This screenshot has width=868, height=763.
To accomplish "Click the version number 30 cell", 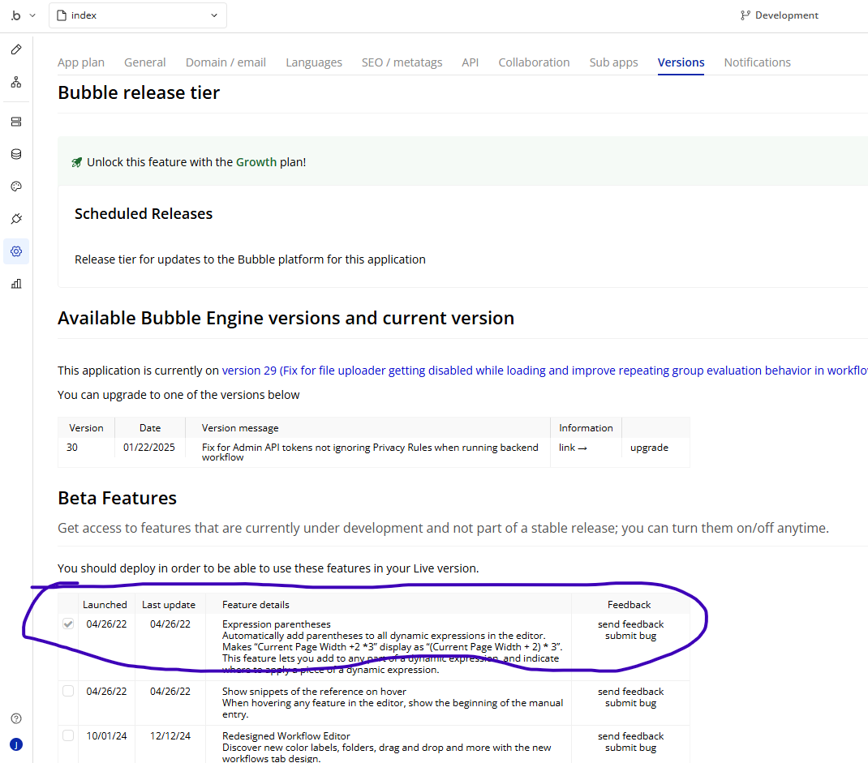I will click(72, 448).
